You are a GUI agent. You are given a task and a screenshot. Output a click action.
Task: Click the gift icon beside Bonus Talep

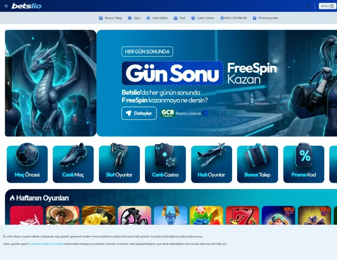click(101, 18)
